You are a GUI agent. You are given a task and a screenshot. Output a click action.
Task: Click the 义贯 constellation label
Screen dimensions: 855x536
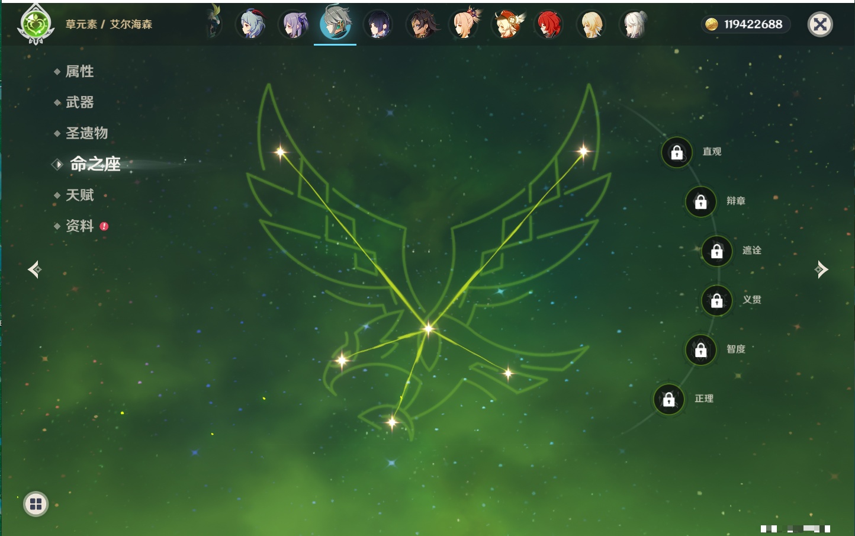click(752, 300)
